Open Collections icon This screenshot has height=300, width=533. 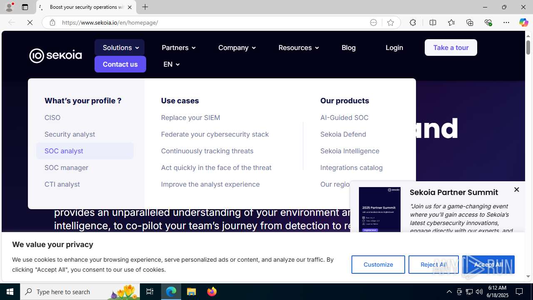coord(470,22)
